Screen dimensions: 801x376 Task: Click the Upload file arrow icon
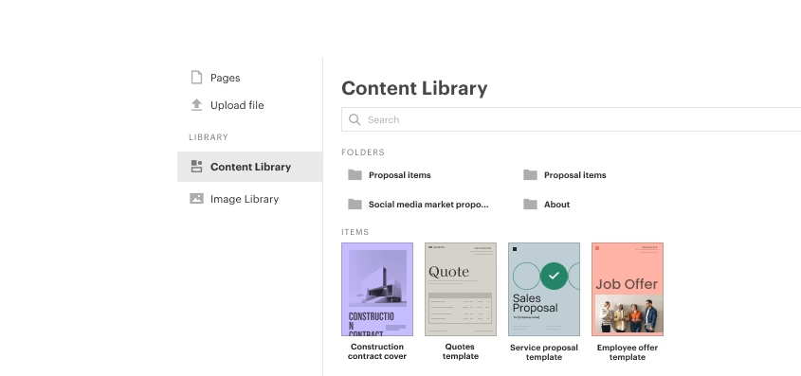pyautogui.click(x=196, y=105)
